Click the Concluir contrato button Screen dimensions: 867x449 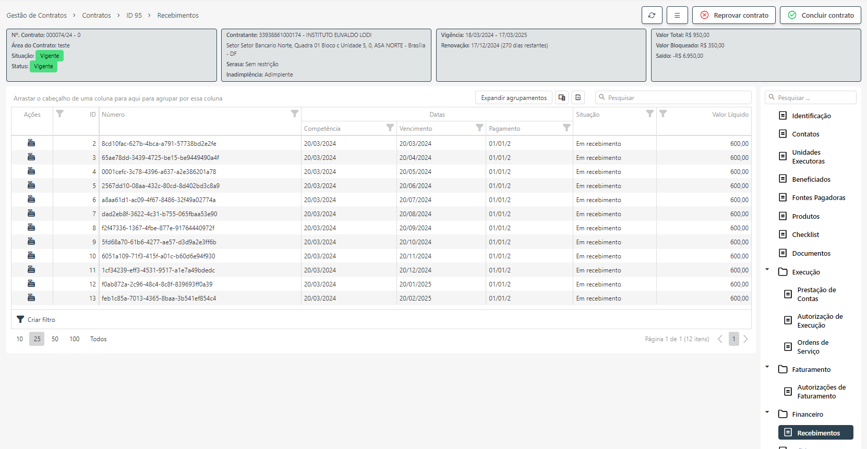[x=820, y=15]
